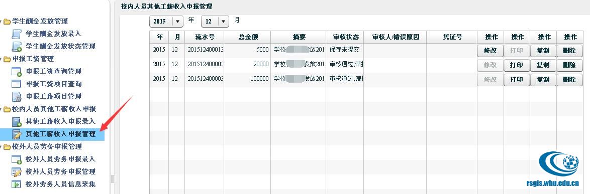590x194 pixels.
Task: Click 修改 button for the 5000 row
Action: point(490,51)
